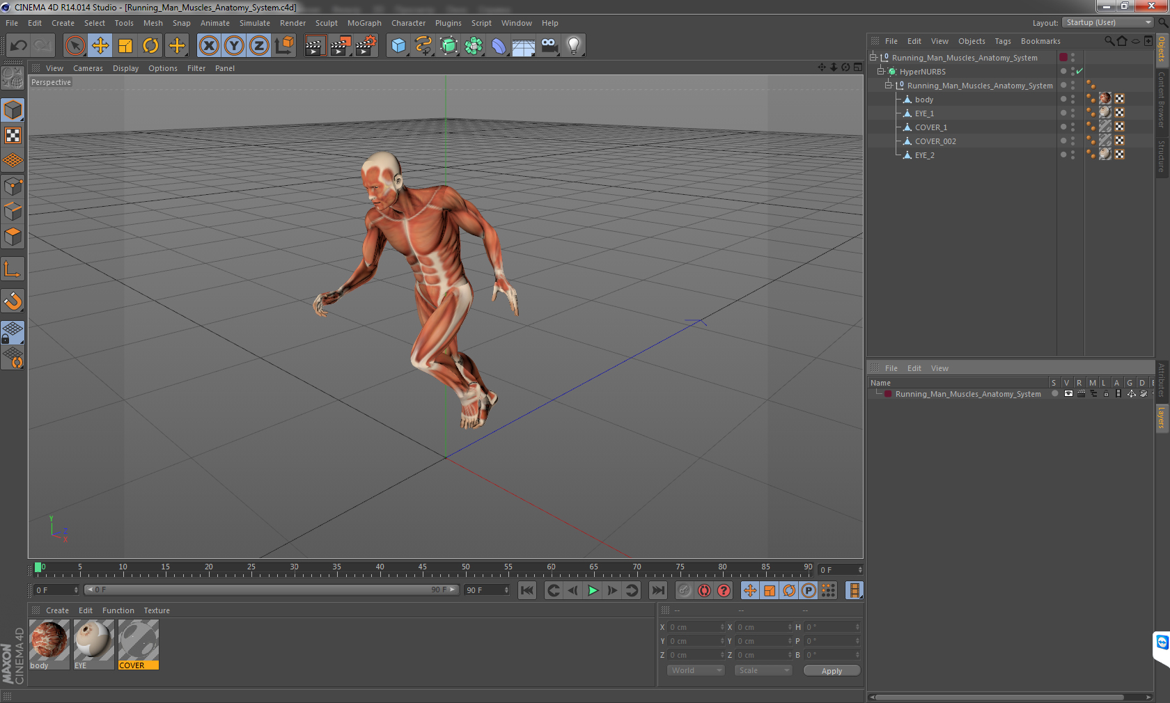Toggle Y axis lock

point(234,46)
